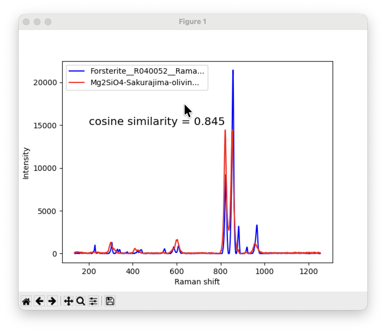
Task: Go back to previous view using left arrow
Action: 40,301
